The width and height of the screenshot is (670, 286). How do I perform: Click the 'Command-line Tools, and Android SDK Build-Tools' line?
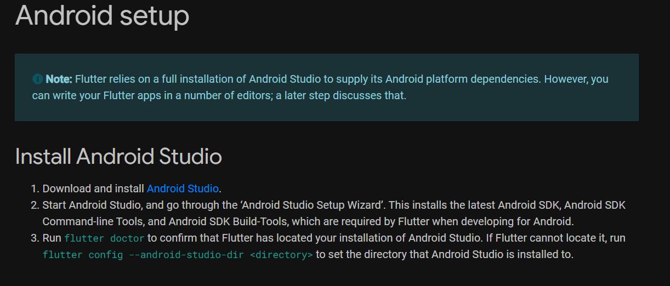coord(308,221)
